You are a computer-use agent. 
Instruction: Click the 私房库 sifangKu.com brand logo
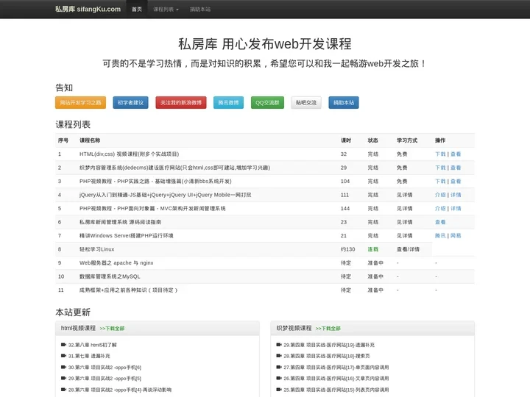pyautogui.click(x=88, y=9)
